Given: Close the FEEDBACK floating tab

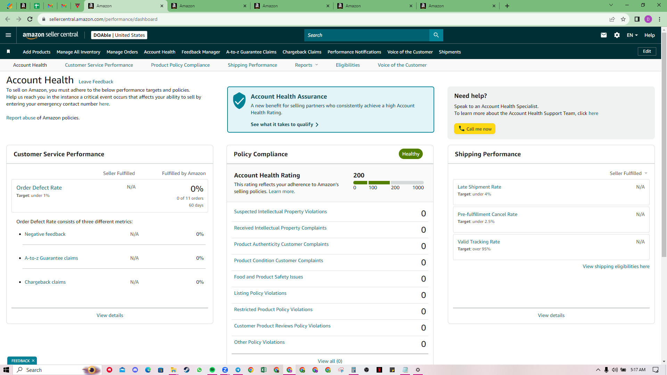Looking at the screenshot, I should [33, 361].
